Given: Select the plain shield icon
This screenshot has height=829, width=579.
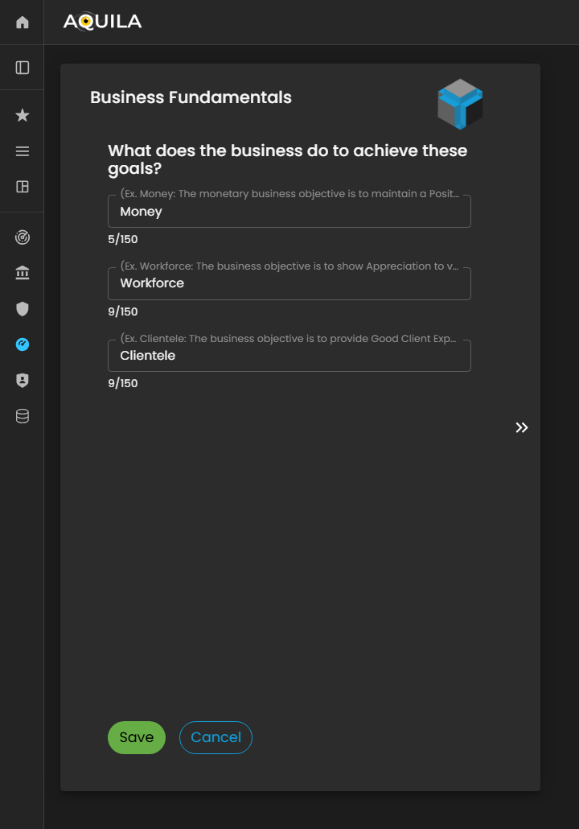Looking at the screenshot, I should tap(23, 309).
